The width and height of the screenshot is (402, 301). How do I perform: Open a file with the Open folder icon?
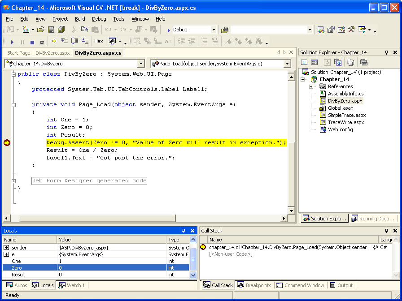point(40,30)
